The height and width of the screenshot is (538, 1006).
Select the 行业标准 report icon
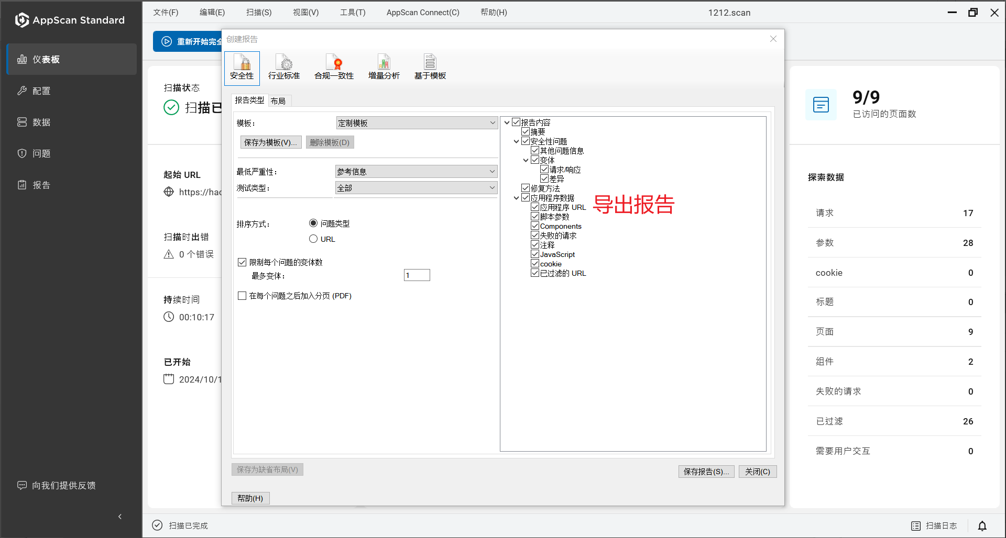(284, 68)
